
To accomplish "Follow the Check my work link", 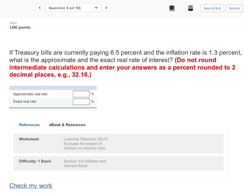I will click(x=31, y=186).
